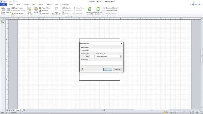Enable the Drawing Explorer checkbox
The image size is (203, 114).
(x=105, y=10)
